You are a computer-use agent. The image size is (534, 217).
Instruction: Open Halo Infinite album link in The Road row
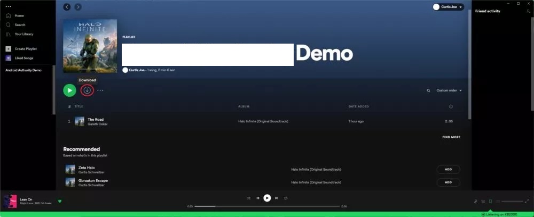click(x=263, y=121)
